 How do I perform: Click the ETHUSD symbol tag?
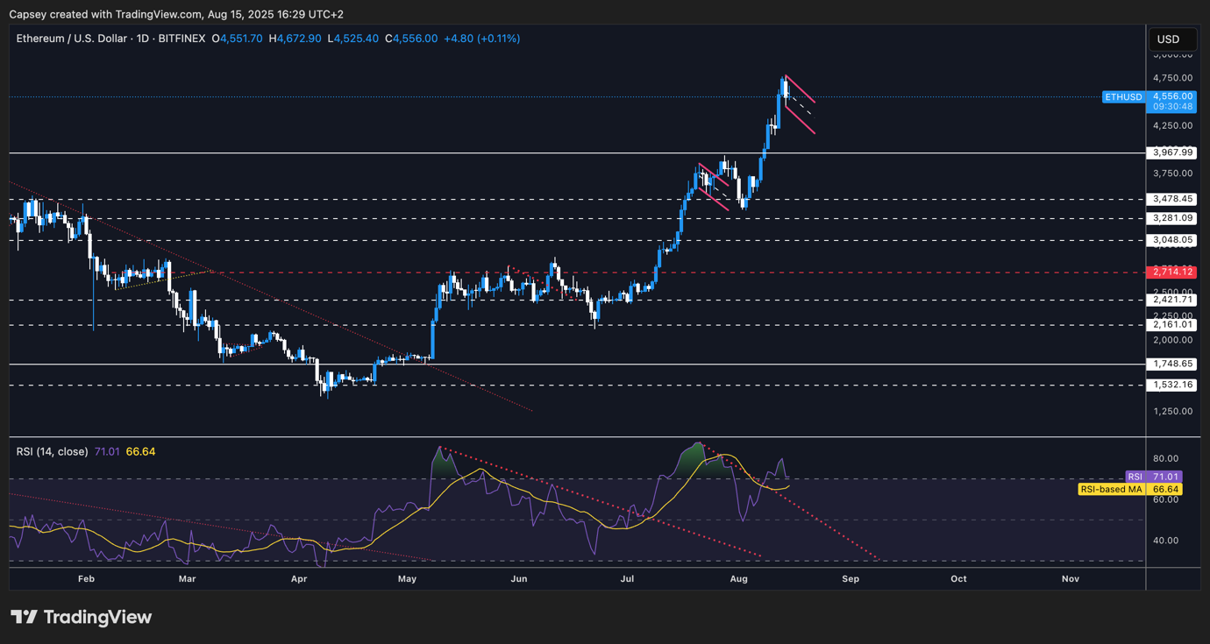[1123, 97]
